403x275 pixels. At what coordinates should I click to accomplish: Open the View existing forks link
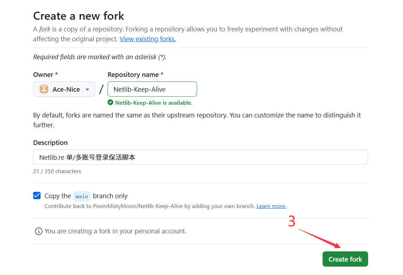coord(147,39)
